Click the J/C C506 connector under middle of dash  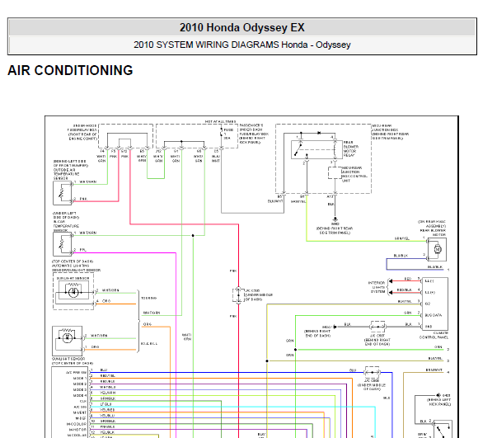tap(372, 372)
